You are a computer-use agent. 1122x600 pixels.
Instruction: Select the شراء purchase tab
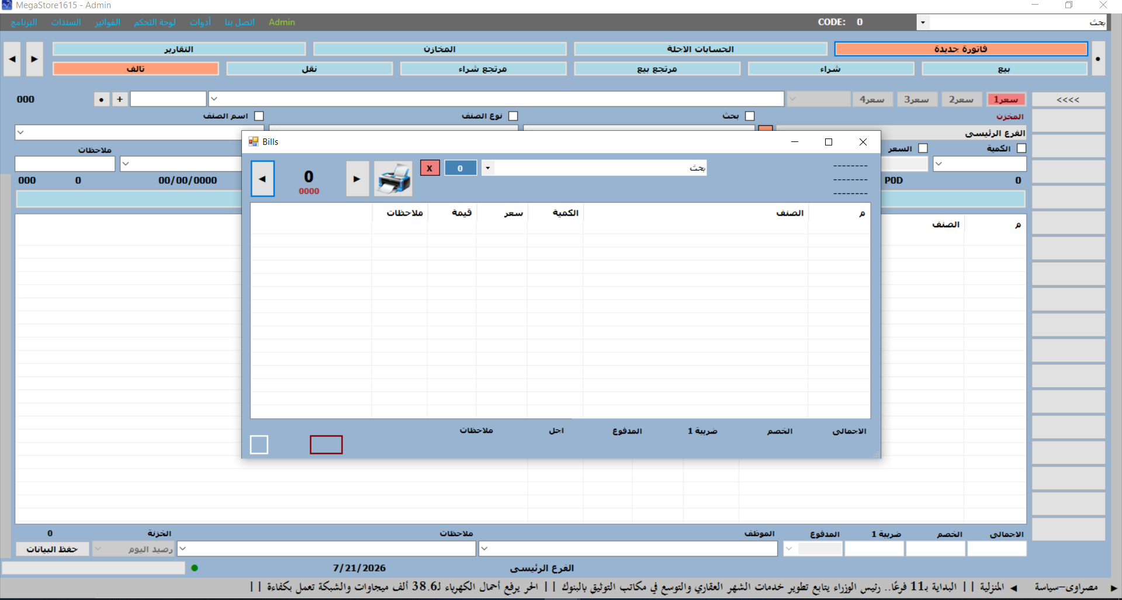pos(830,69)
